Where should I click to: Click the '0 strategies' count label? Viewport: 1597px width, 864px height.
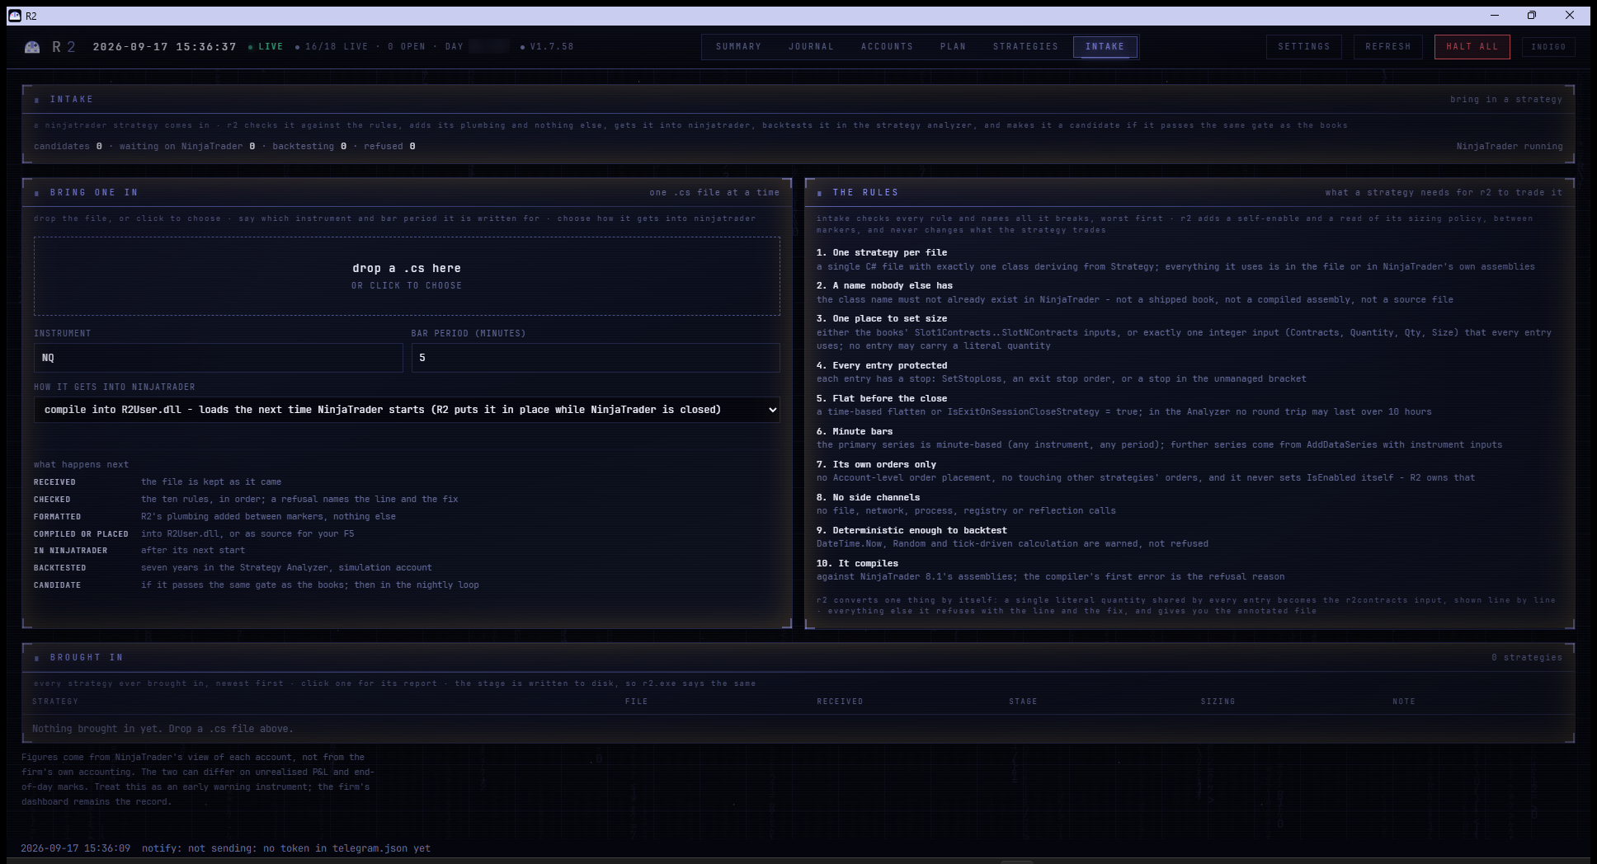[1527, 657]
